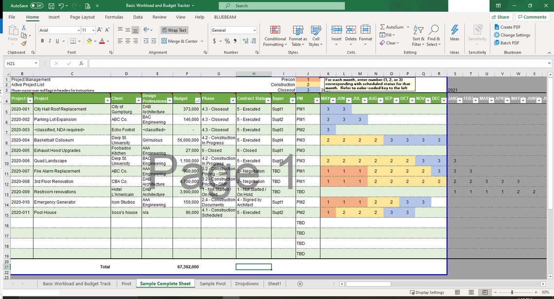Apply Percent Style to selection
The image size is (554, 299).
[226, 41]
